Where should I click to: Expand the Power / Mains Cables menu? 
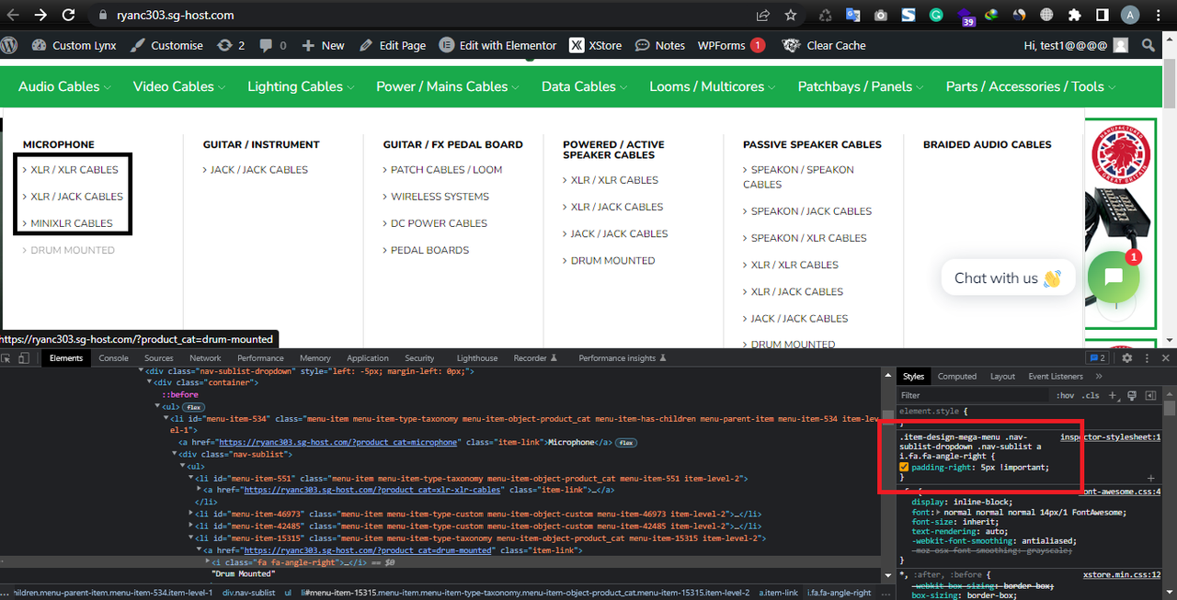(448, 86)
